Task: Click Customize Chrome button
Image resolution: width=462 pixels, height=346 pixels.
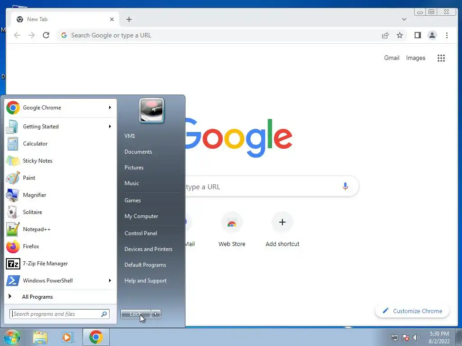Action: pyautogui.click(x=412, y=311)
